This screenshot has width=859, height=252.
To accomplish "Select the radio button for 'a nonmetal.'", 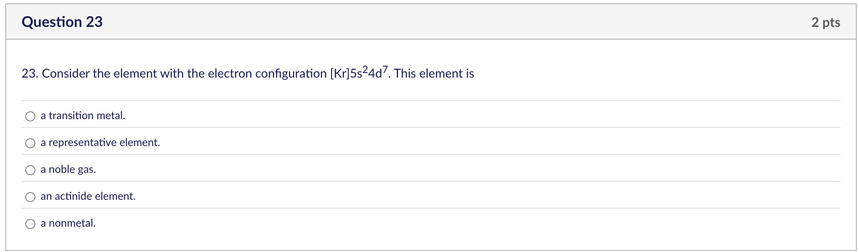I will (30, 224).
